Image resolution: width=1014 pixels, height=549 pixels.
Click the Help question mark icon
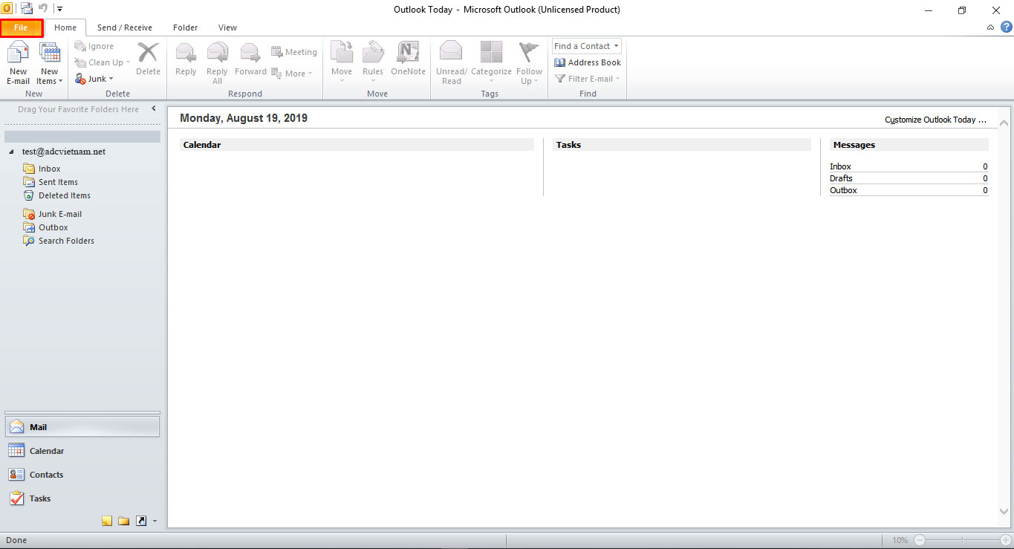[x=1006, y=27]
